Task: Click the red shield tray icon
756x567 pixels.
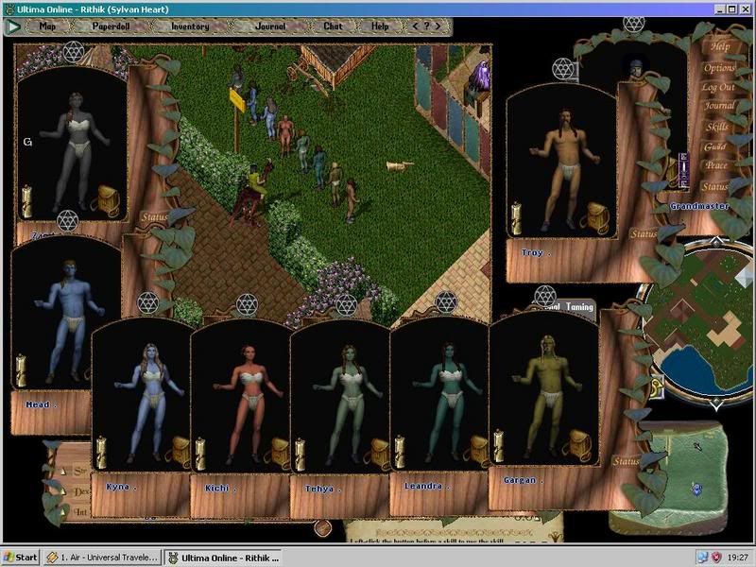Action: (x=717, y=558)
